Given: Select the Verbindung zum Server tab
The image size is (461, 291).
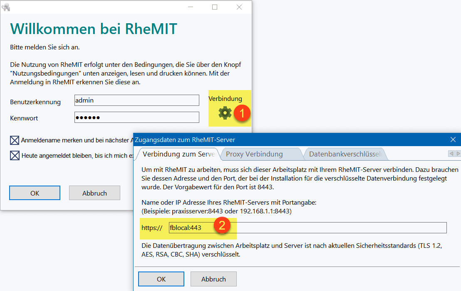Looking at the screenshot, I should tap(178, 154).
